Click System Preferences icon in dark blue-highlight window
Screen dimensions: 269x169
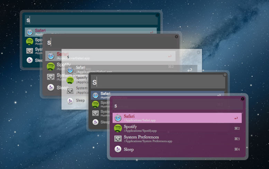click(95, 113)
